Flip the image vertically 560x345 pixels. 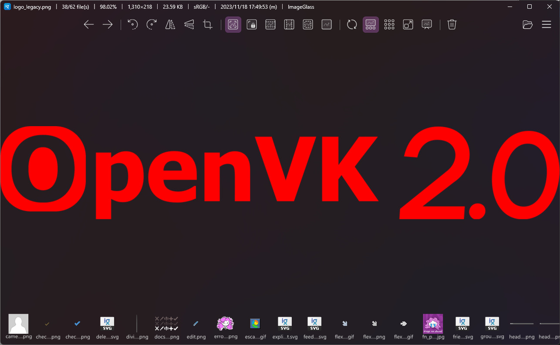tap(189, 25)
